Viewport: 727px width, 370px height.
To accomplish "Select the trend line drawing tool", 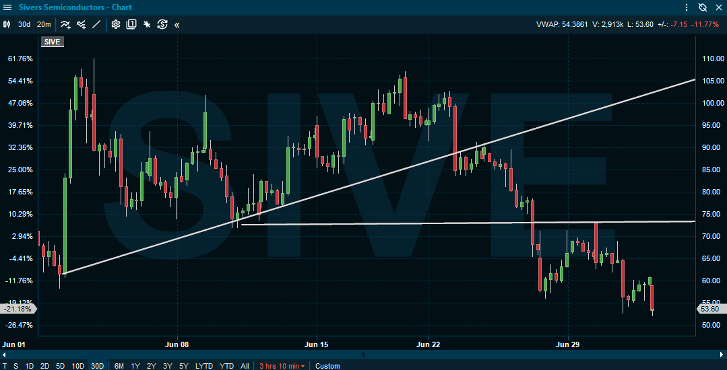I will [96, 24].
